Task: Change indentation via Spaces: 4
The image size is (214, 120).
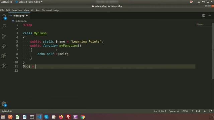Action: (x=174, y=111)
